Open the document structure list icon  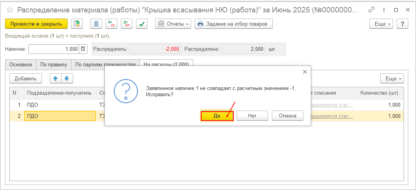[96, 24]
